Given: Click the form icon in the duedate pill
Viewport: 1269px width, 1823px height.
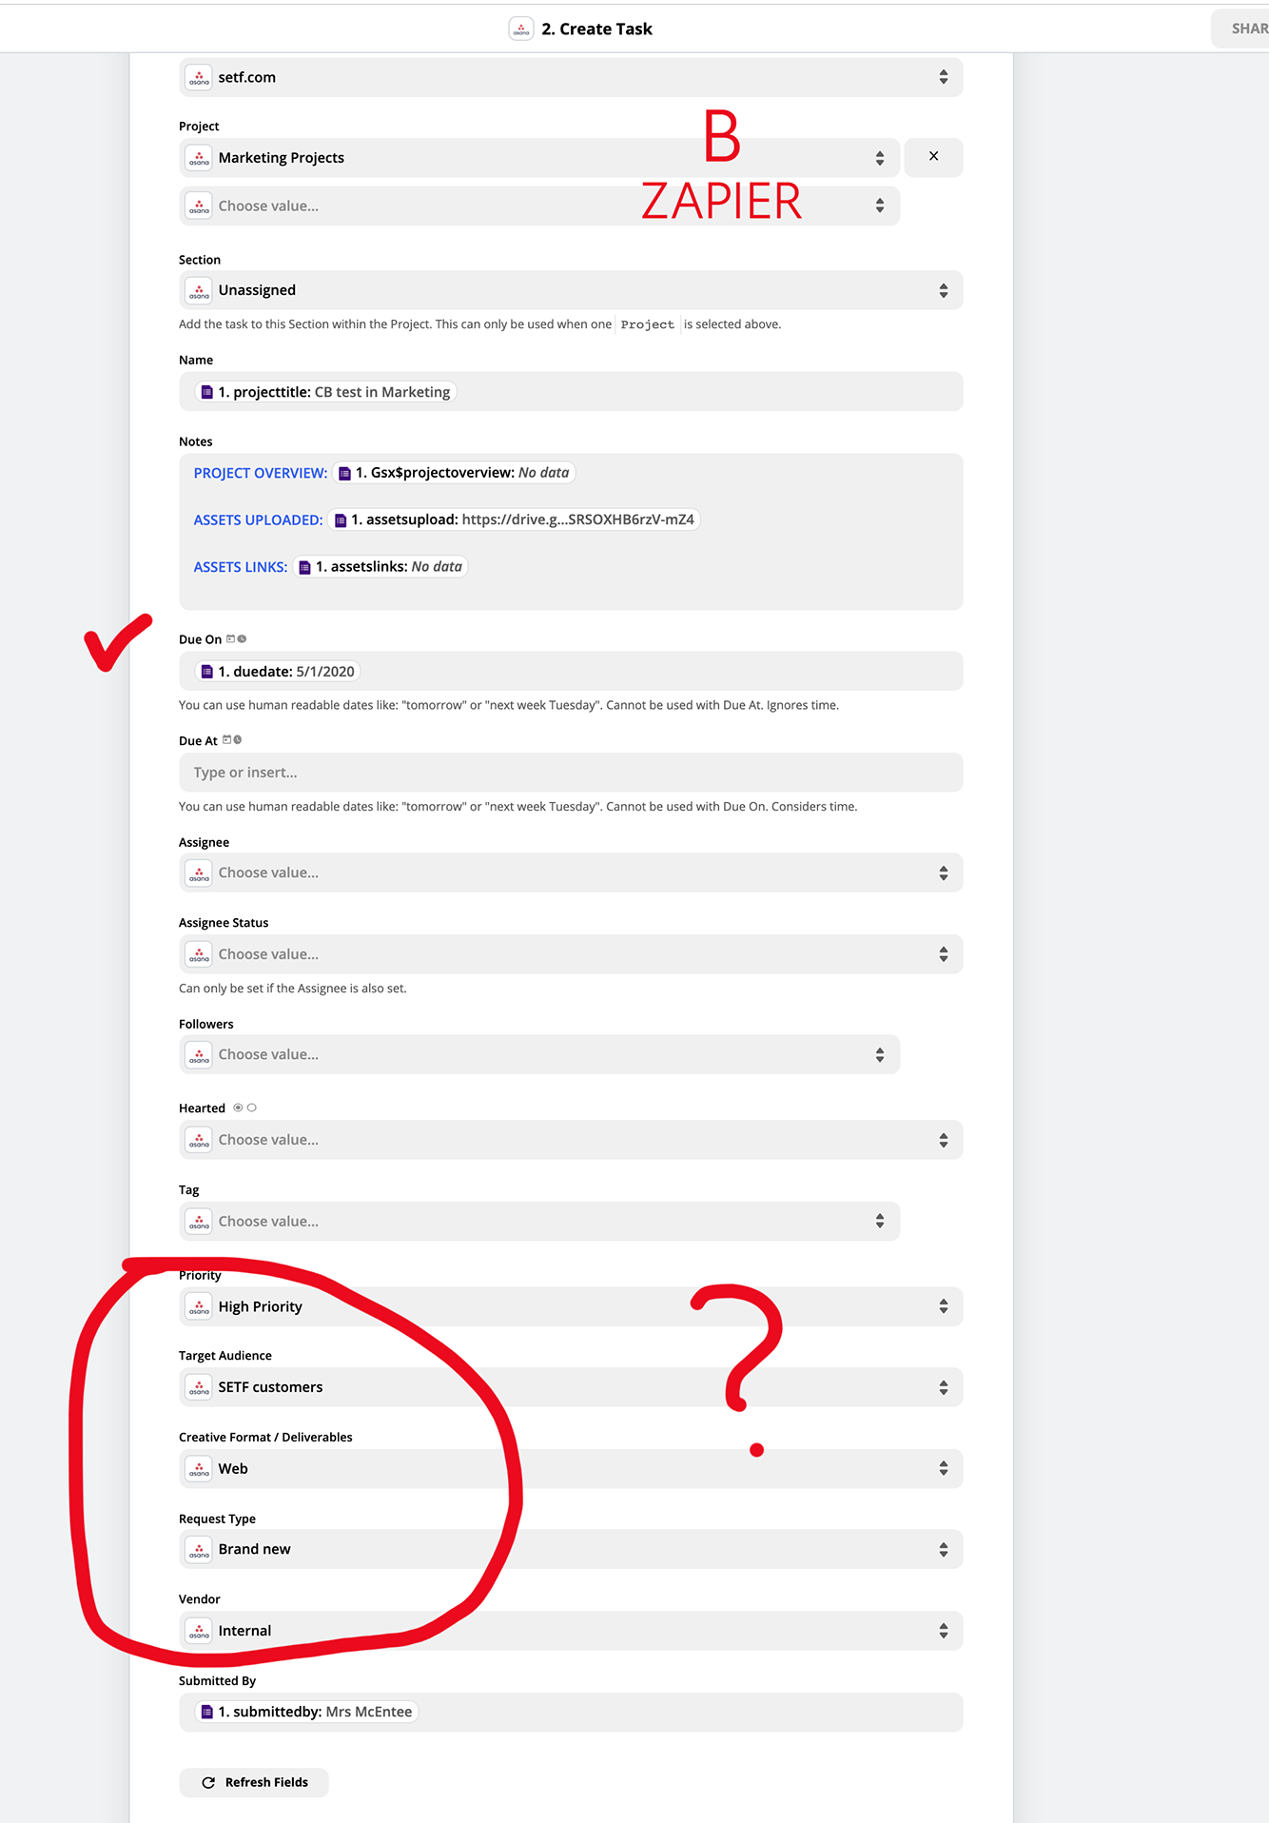Looking at the screenshot, I should [x=206, y=672].
